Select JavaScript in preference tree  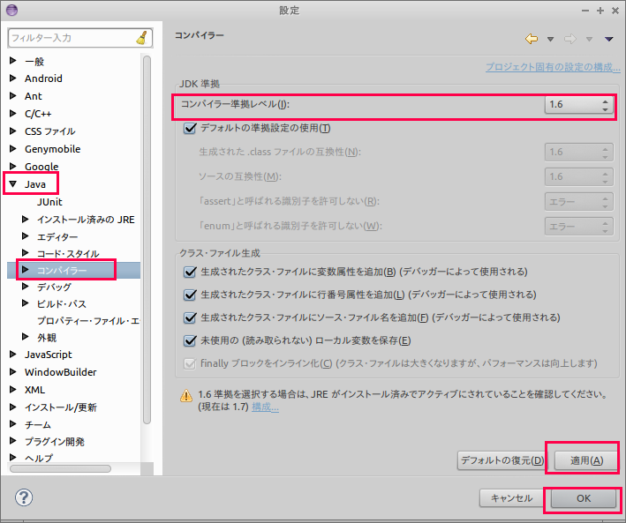click(49, 355)
